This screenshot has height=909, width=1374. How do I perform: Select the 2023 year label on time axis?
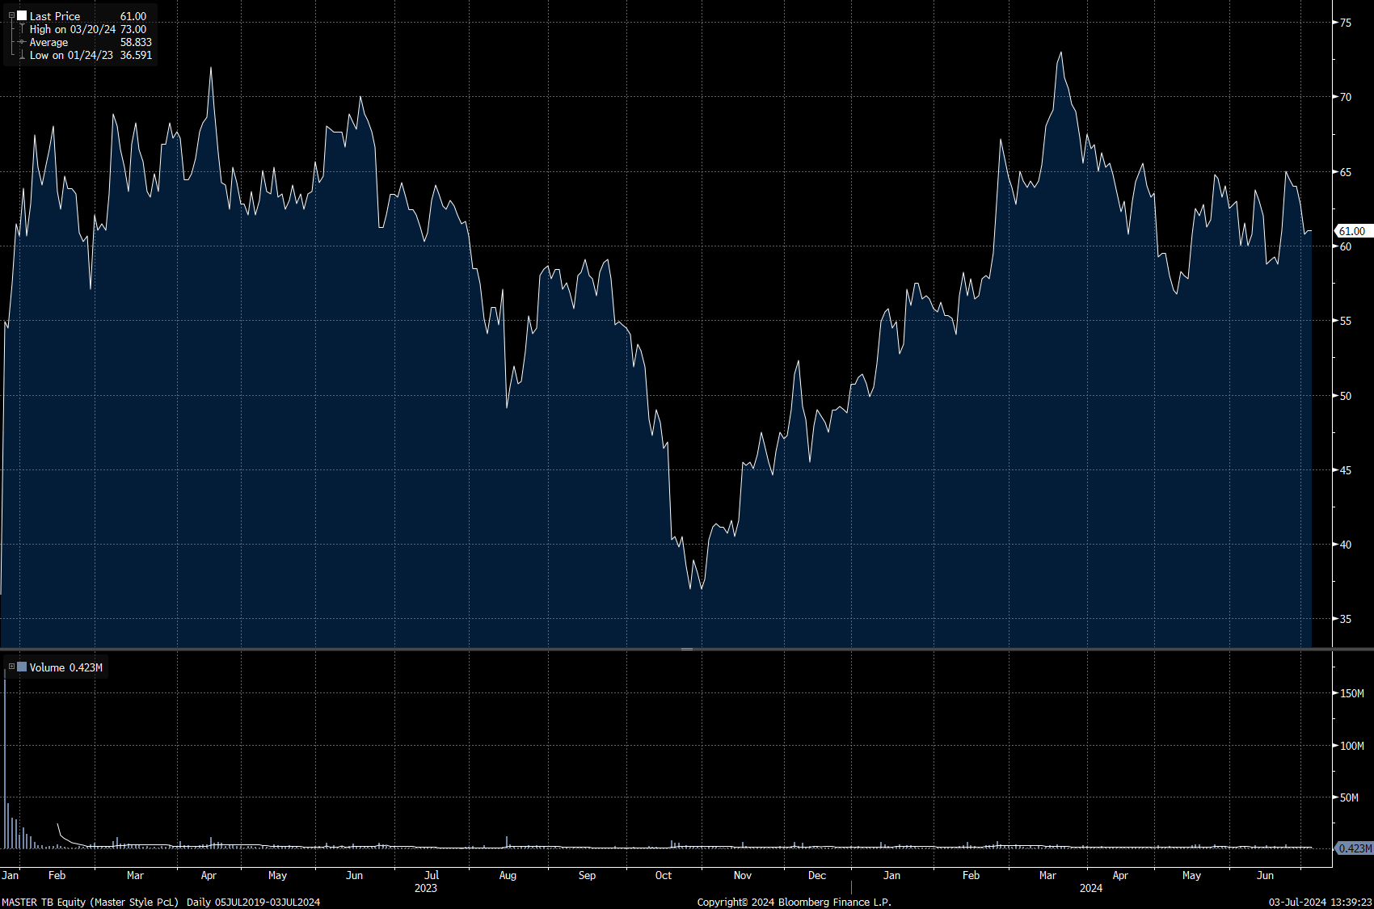pyautogui.click(x=425, y=888)
